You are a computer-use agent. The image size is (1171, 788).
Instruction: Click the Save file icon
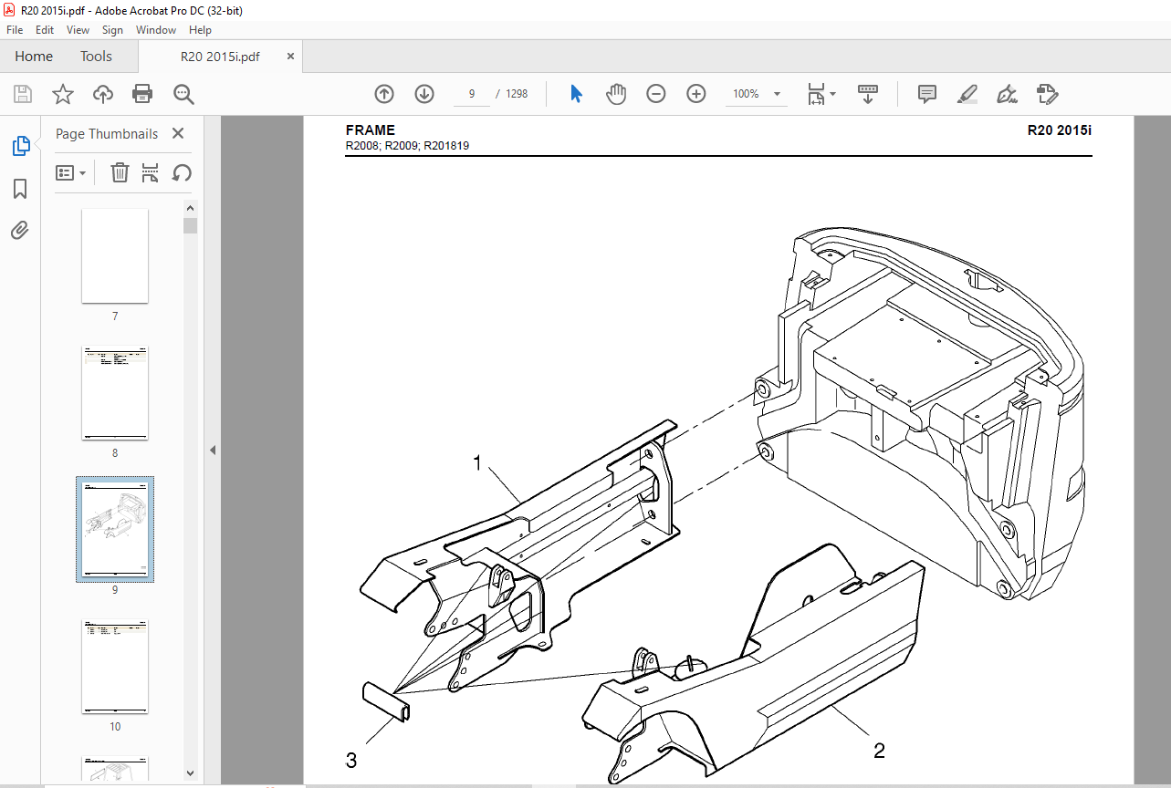tap(23, 94)
